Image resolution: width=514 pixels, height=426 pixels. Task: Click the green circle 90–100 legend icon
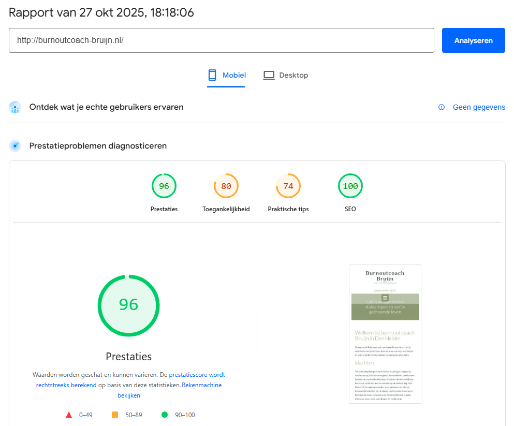(x=165, y=415)
